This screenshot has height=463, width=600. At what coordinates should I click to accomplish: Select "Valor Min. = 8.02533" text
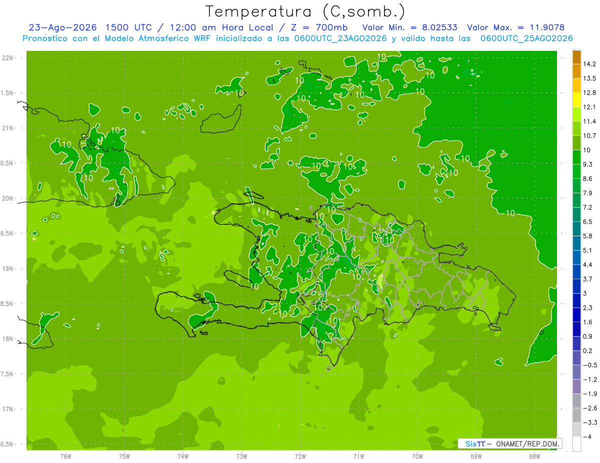(410, 27)
